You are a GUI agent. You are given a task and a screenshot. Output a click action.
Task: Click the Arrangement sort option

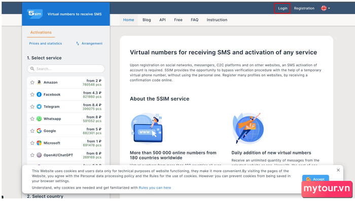[92, 44]
